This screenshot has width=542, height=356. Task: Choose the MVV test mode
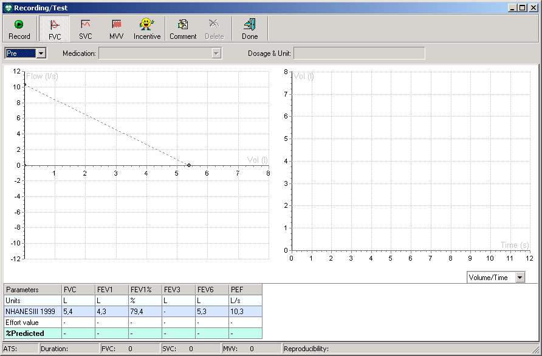pos(116,29)
